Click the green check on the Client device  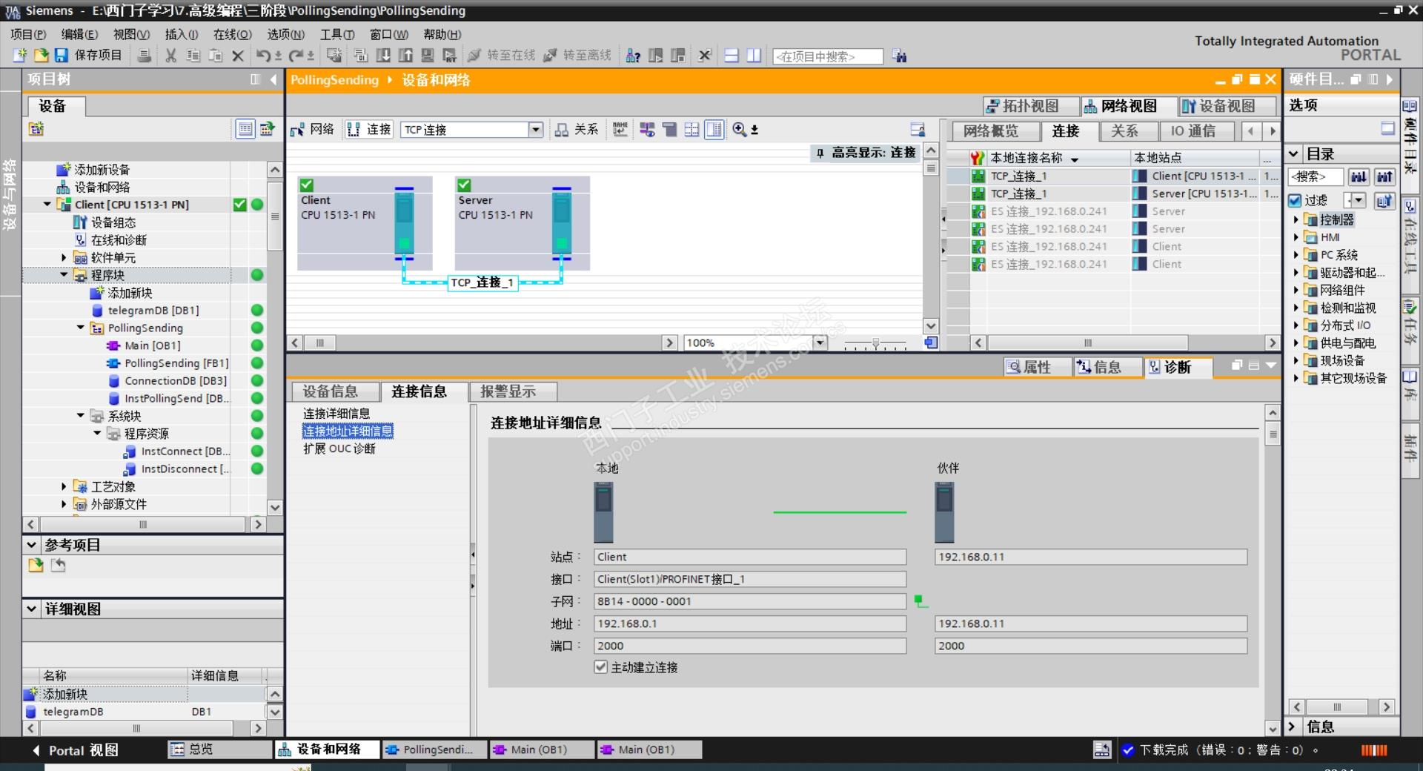(307, 185)
